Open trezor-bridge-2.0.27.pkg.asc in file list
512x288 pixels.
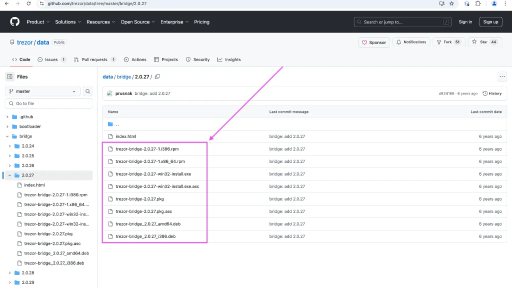tap(143, 211)
